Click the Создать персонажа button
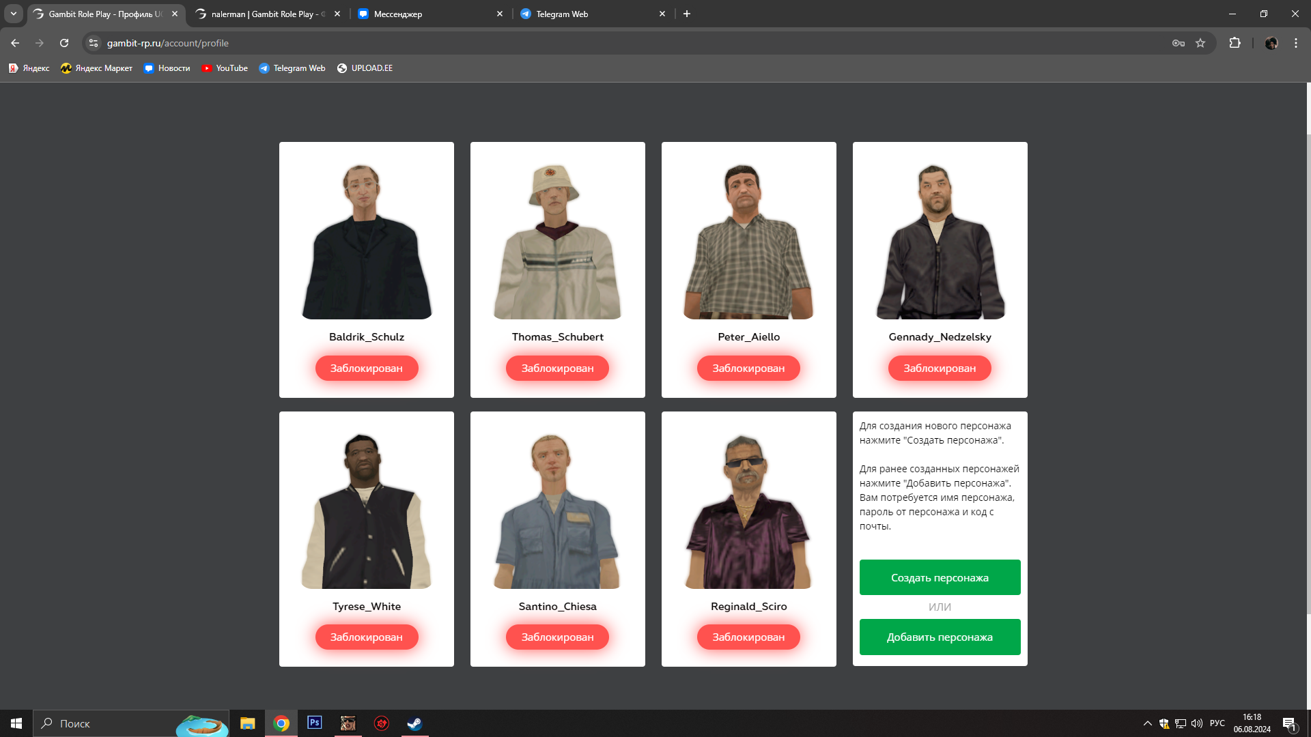This screenshot has width=1311, height=737. [940, 577]
